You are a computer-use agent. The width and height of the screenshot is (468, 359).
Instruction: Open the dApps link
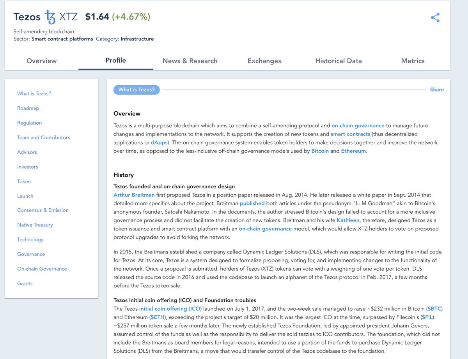coord(159,143)
